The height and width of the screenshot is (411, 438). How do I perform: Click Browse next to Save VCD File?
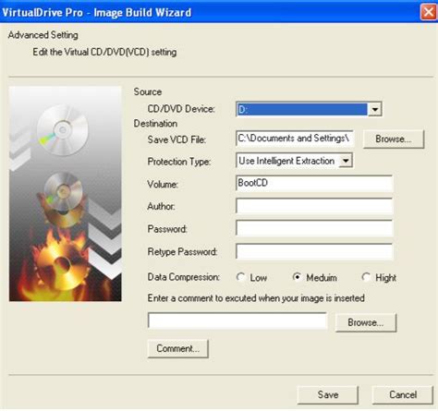394,139
